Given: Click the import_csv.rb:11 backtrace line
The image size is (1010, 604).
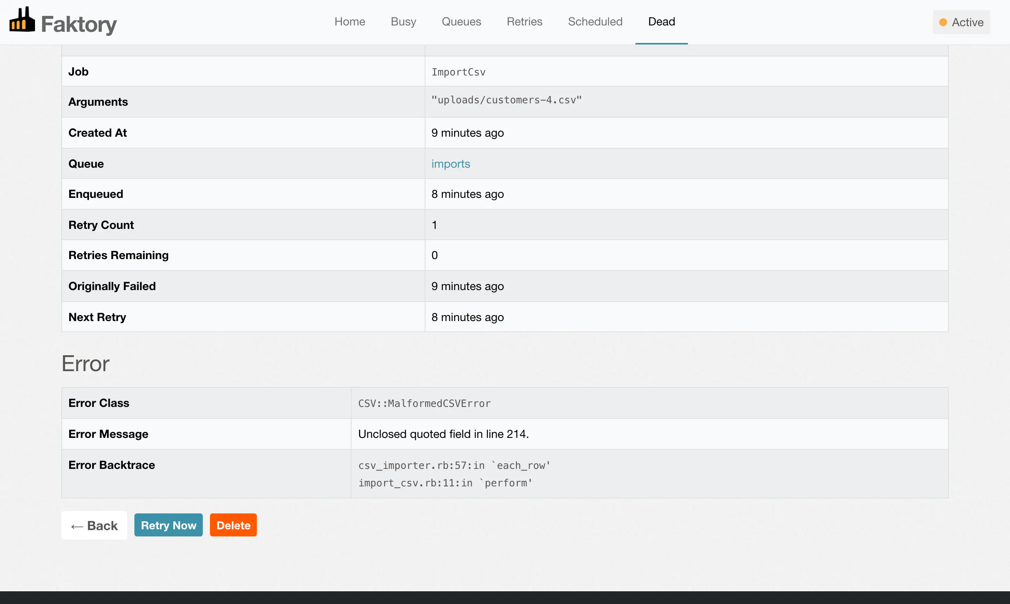Looking at the screenshot, I should tap(445, 483).
